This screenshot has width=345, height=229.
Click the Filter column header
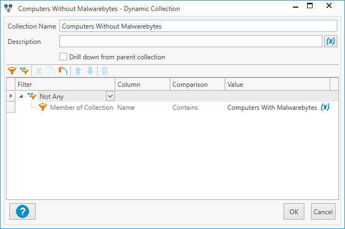coord(65,84)
